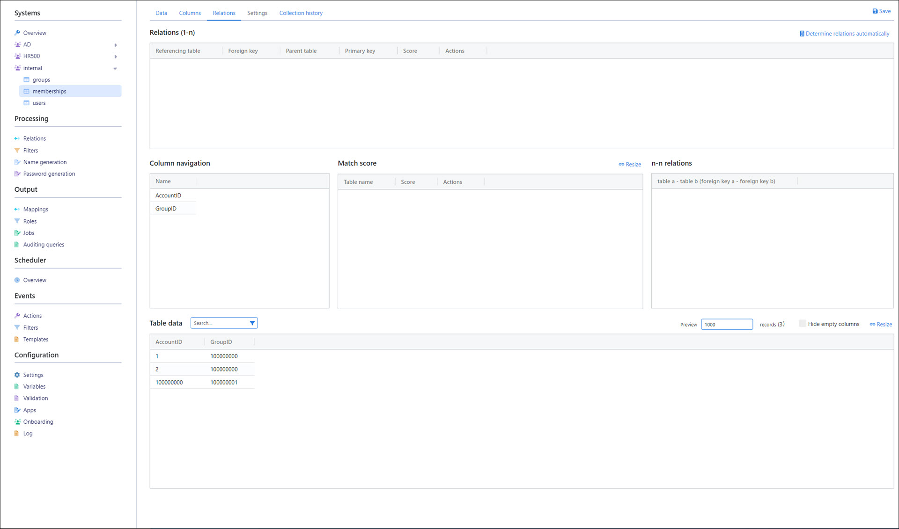
Task: Toggle Hide empty columns checkbox
Action: pyautogui.click(x=802, y=324)
